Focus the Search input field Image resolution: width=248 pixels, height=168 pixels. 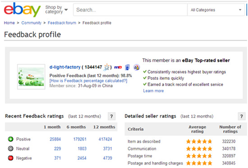tap(130, 10)
